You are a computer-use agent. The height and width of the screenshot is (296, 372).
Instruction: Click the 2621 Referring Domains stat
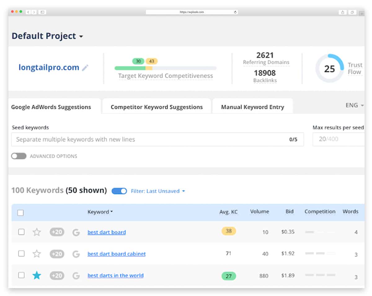pos(266,58)
